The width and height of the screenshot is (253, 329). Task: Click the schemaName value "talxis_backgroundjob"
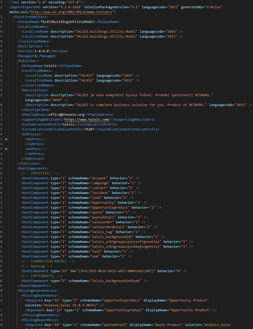pyautogui.click(x=112, y=237)
